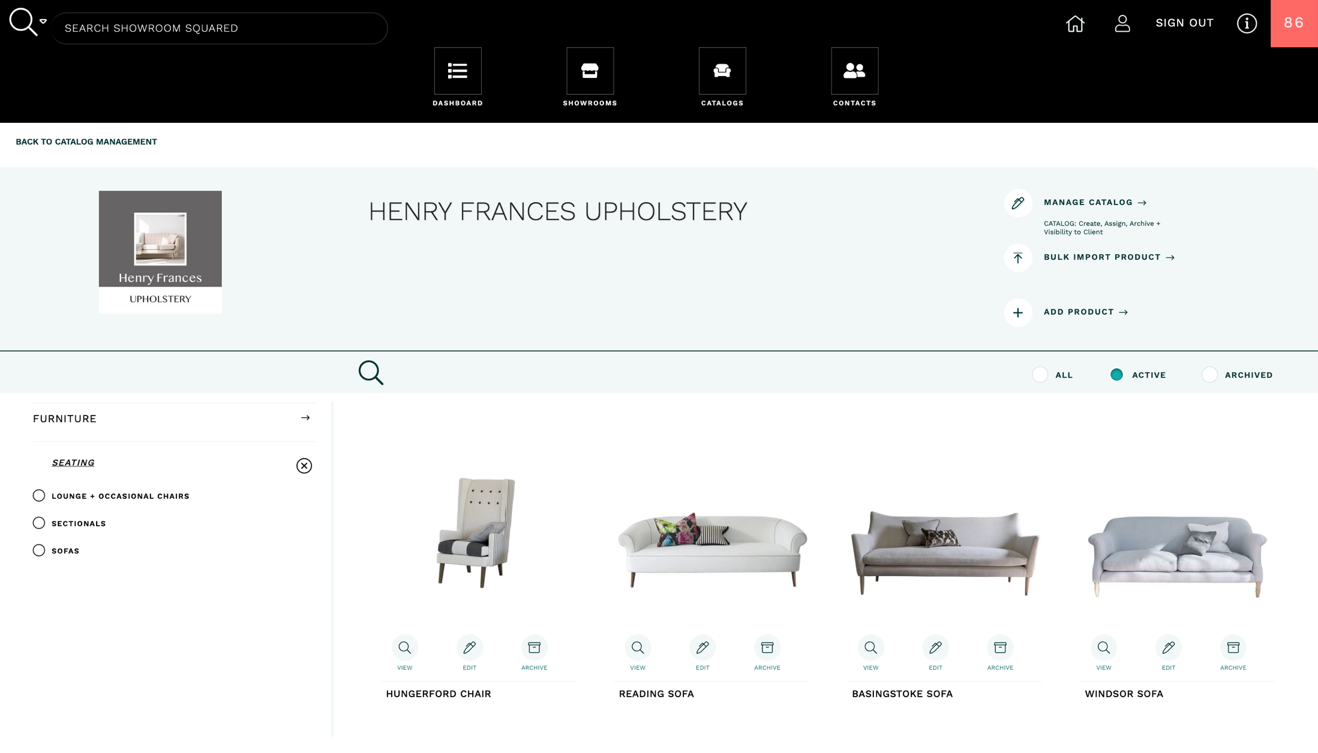The image size is (1318, 753).
Task: Click View magnifier for Basingstoke Sofa
Action: [870, 647]
